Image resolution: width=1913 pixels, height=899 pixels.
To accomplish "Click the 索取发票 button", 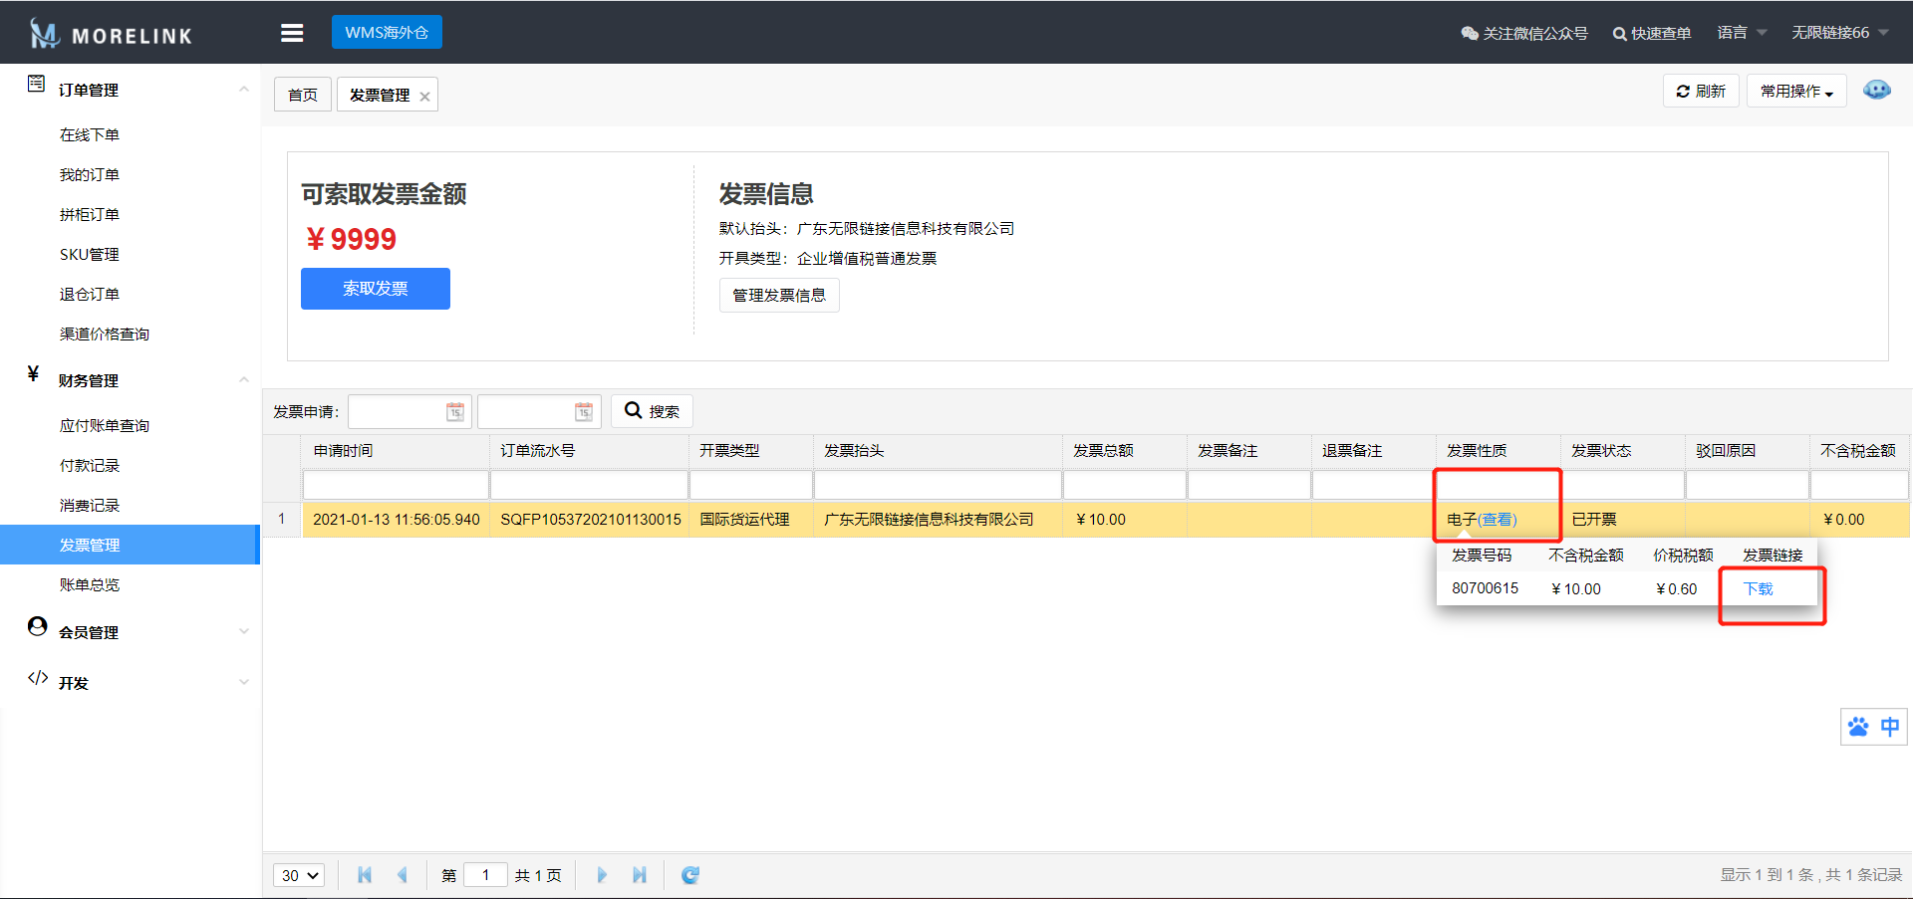I will (x=376, y=289).
